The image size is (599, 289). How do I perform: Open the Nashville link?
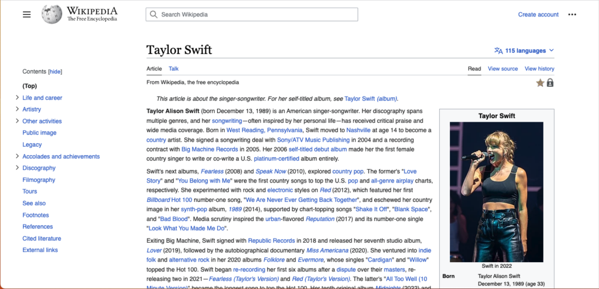[x=359, y=130]
